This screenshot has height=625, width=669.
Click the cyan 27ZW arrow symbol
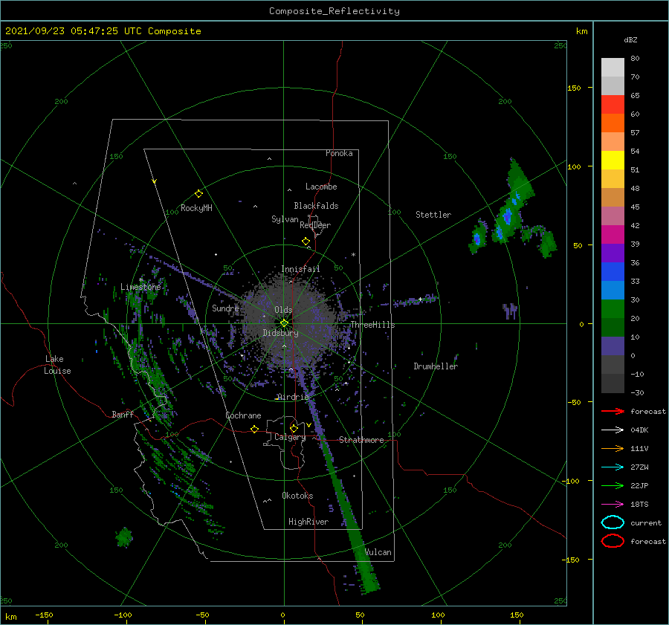click(613, 467)
